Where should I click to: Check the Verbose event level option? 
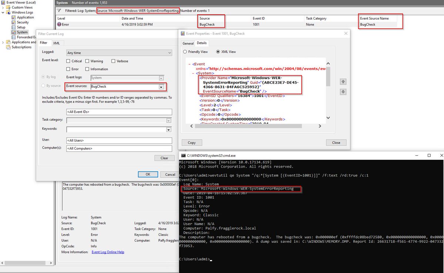click(114, 61)
